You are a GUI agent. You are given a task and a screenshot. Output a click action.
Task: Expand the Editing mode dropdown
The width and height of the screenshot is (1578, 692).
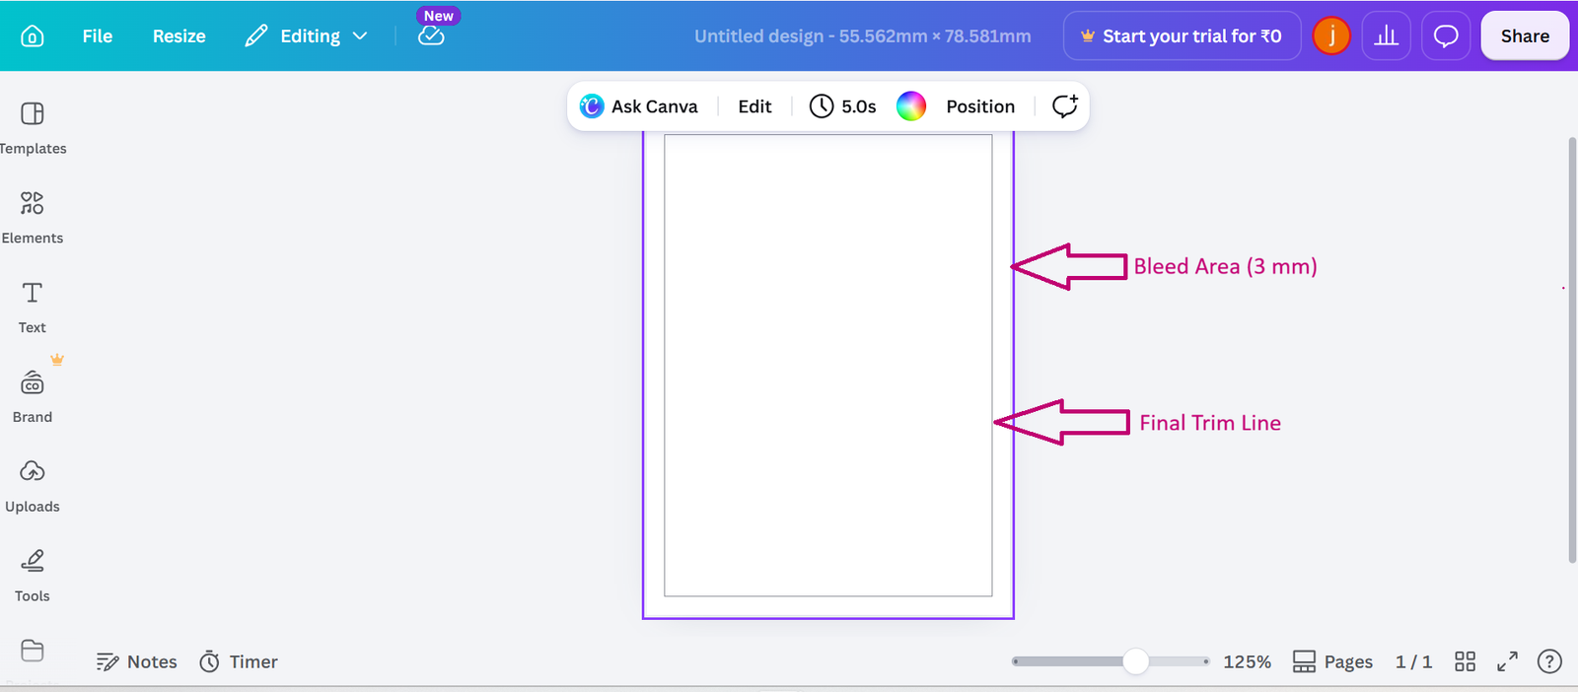pos(307,36)
